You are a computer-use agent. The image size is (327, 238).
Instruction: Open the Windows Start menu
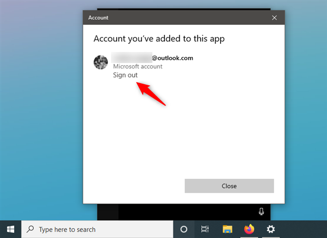(11, 229)
